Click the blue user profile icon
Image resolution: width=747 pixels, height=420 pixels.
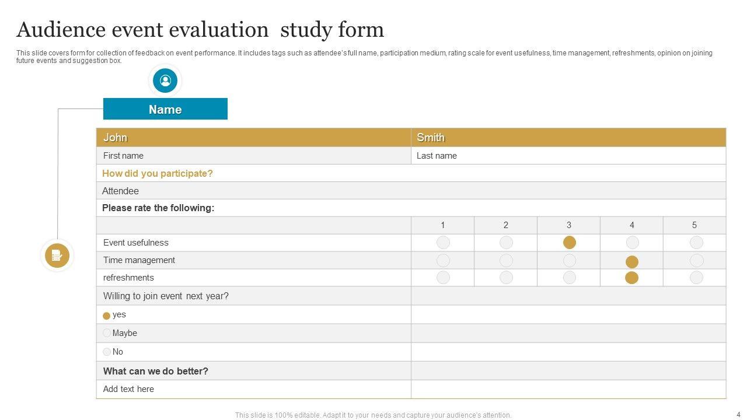(165, 80)
